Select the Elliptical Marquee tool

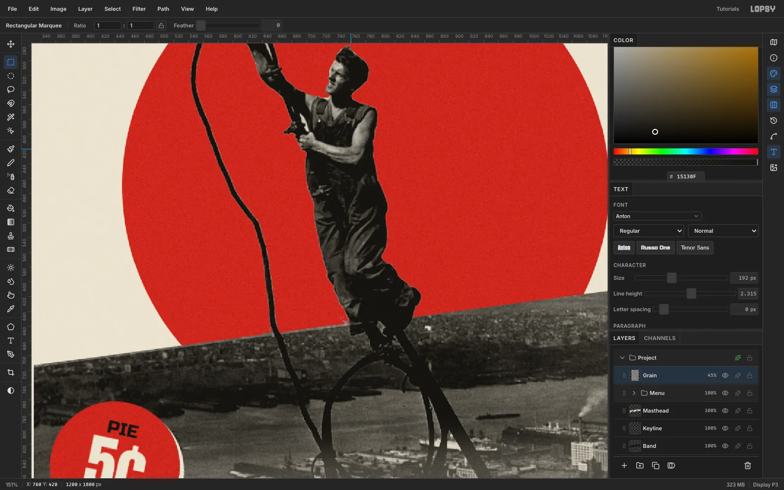11,76
